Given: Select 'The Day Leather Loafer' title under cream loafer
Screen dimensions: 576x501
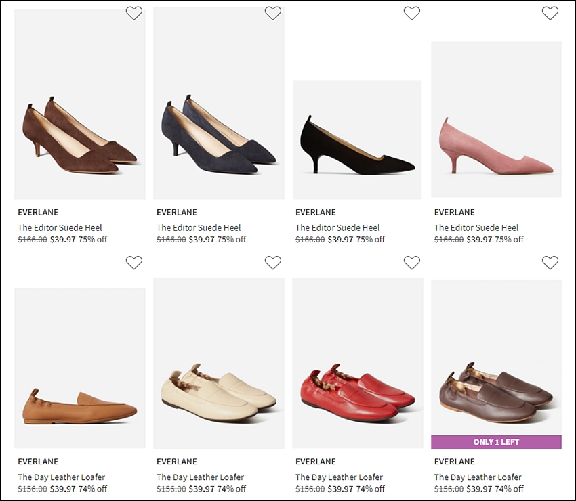Looking at the screenshot, I should tap(200, 477).
